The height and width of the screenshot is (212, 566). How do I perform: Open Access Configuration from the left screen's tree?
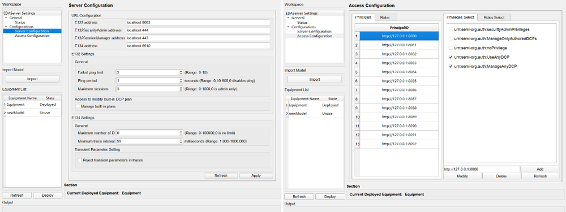[x=32, y=36]
